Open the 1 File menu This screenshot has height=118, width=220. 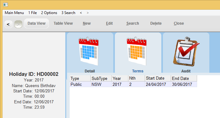click(32, 13)
